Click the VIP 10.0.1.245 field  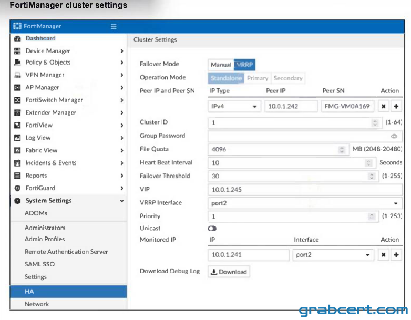click(305, 190)
